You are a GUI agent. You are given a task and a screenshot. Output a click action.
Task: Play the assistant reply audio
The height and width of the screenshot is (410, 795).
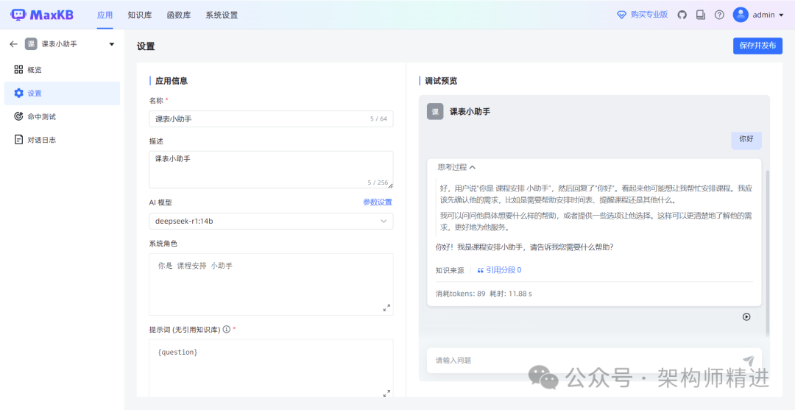click(x=746, y=317)
